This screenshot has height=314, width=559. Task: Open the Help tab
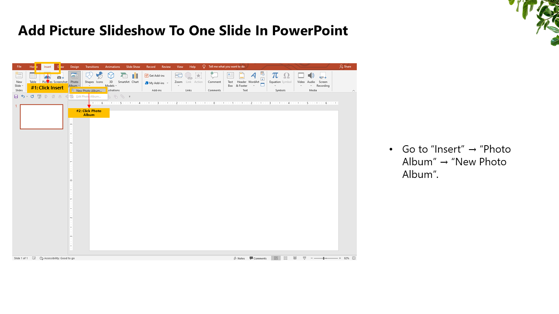coord(193,67)
